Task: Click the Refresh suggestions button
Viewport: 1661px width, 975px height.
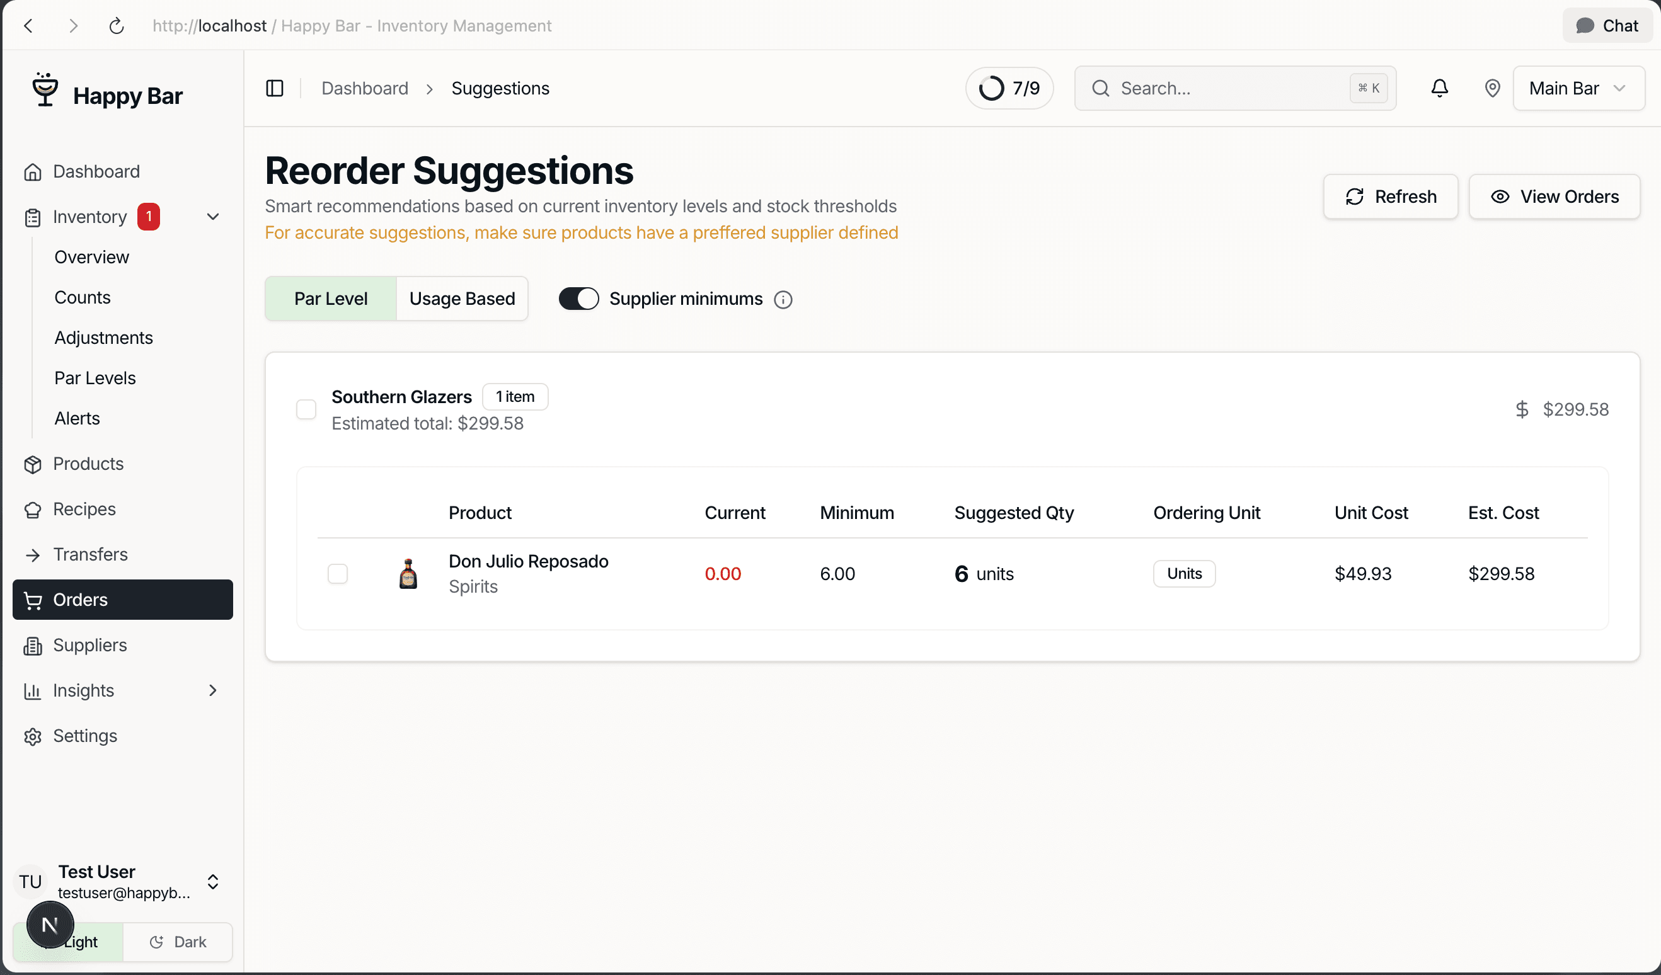Action: pos(1390,197)
